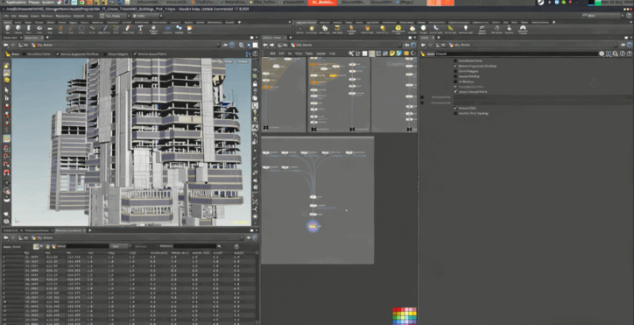Viewport: 634px width, 325px height.
Task: Add a Gamepad Camera from the shelf
Action: point(523,29)
